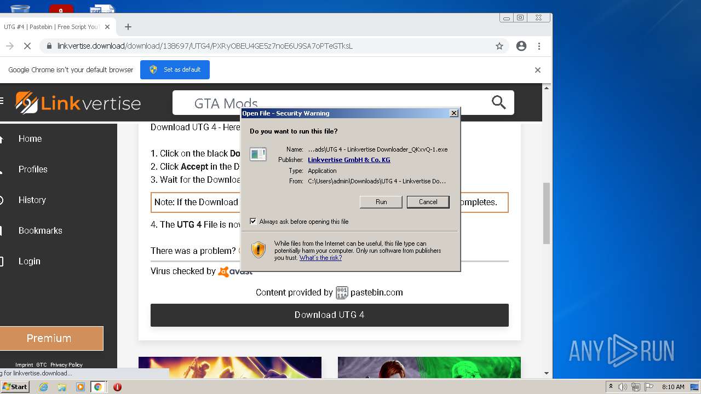Open Windows Explorer folder from taskbar
This screenshot has width=701, height=394.
click(62, 387)
